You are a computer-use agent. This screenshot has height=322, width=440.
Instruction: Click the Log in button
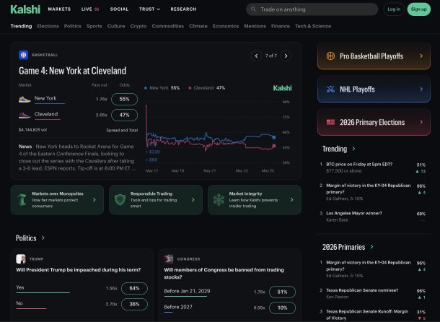tap(394, 9)
